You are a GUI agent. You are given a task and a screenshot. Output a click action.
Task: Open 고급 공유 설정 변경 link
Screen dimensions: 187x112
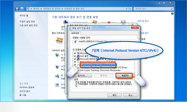click(x=29, y=25)
